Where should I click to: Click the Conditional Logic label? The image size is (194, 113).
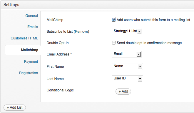(x=60, y=90)
